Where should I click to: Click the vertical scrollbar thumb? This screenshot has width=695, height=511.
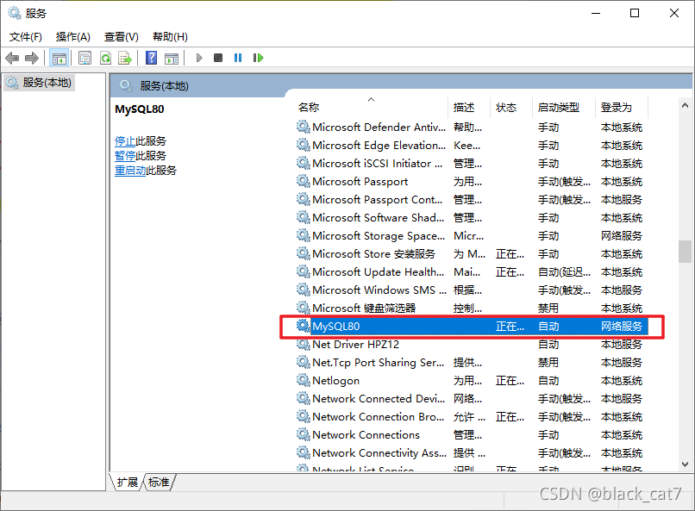coord(685,252)
